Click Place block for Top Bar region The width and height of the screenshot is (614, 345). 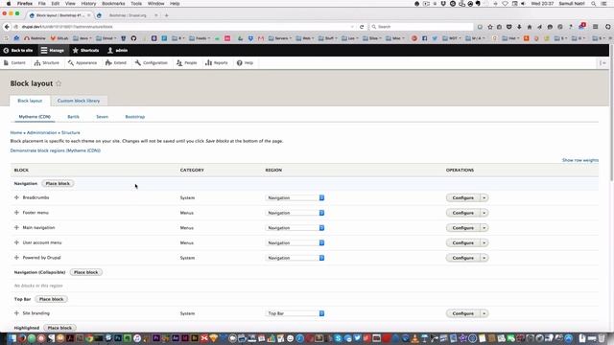pyautogui.click(x=51, y=299)
